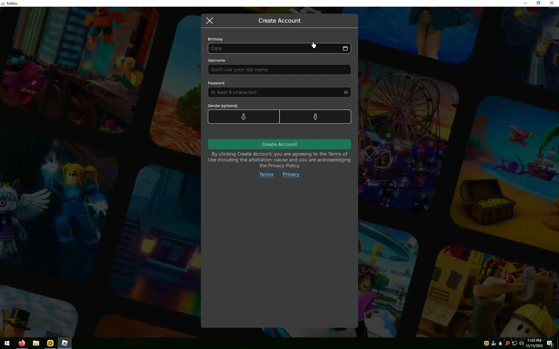
Task: Click the Roblox taskbar icon
Action: [x=64, y=343]
